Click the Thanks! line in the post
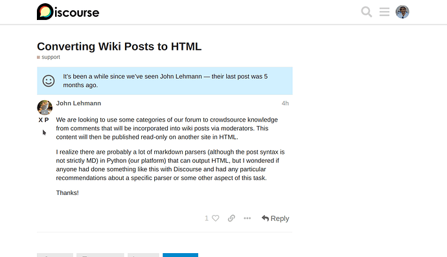The image size is (447, 257). [67, 192]
